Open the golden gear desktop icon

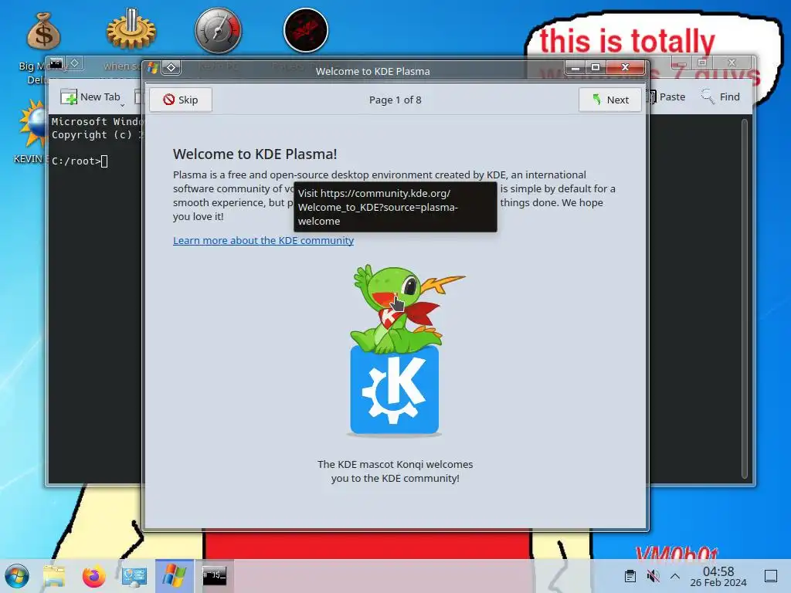coord(131,30)
